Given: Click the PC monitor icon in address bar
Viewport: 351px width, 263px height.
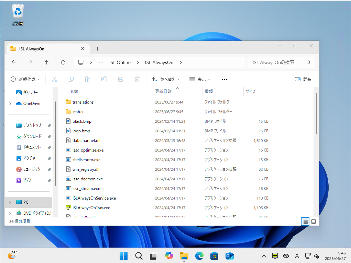Looking at the screenshot, I should coord(81,62).
